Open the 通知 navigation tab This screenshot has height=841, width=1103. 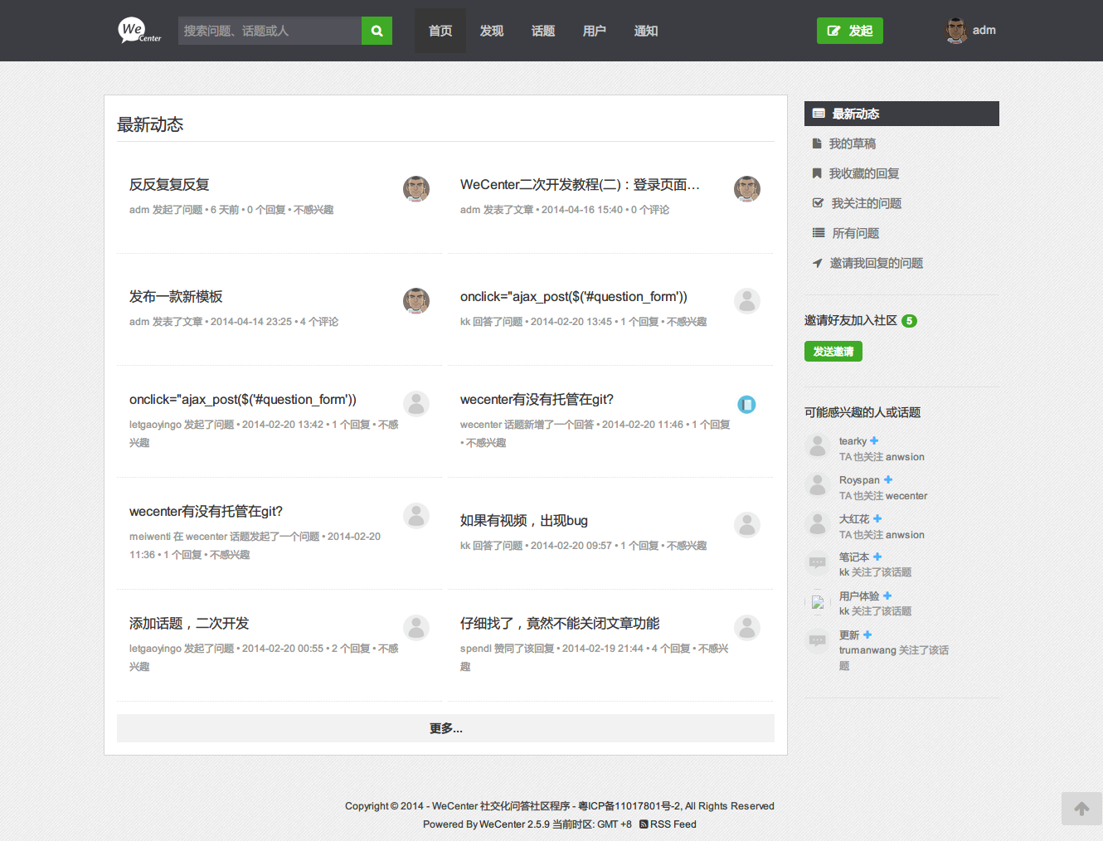646,31
